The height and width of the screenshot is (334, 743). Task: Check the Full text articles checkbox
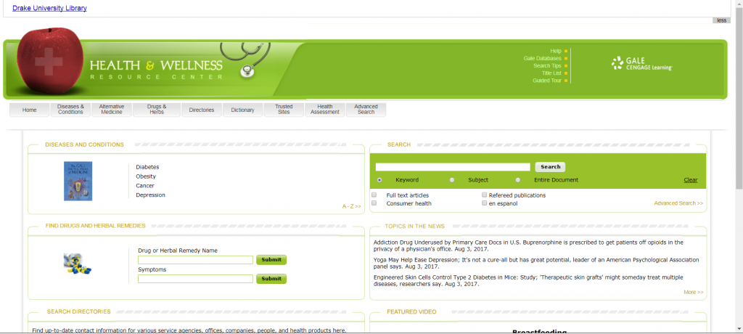(374, 195)
